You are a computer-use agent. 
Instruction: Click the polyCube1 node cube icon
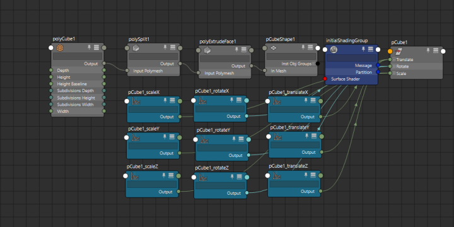point(60,48)
